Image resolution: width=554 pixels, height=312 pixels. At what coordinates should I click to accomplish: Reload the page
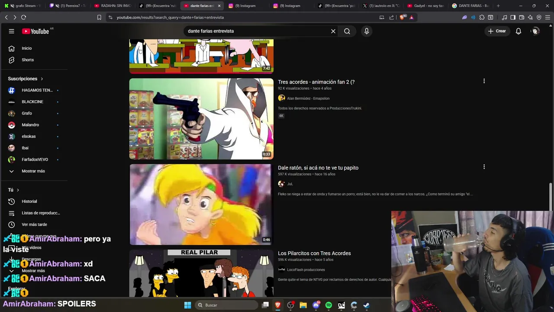[x=23, y=17]
